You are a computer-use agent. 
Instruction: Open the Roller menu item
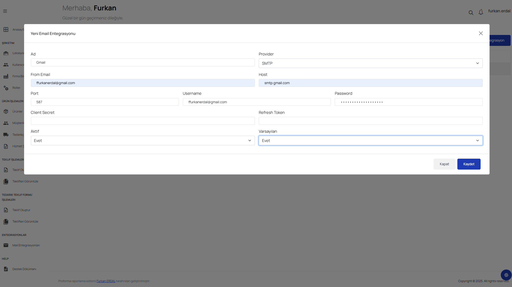(x=16, y=88)
